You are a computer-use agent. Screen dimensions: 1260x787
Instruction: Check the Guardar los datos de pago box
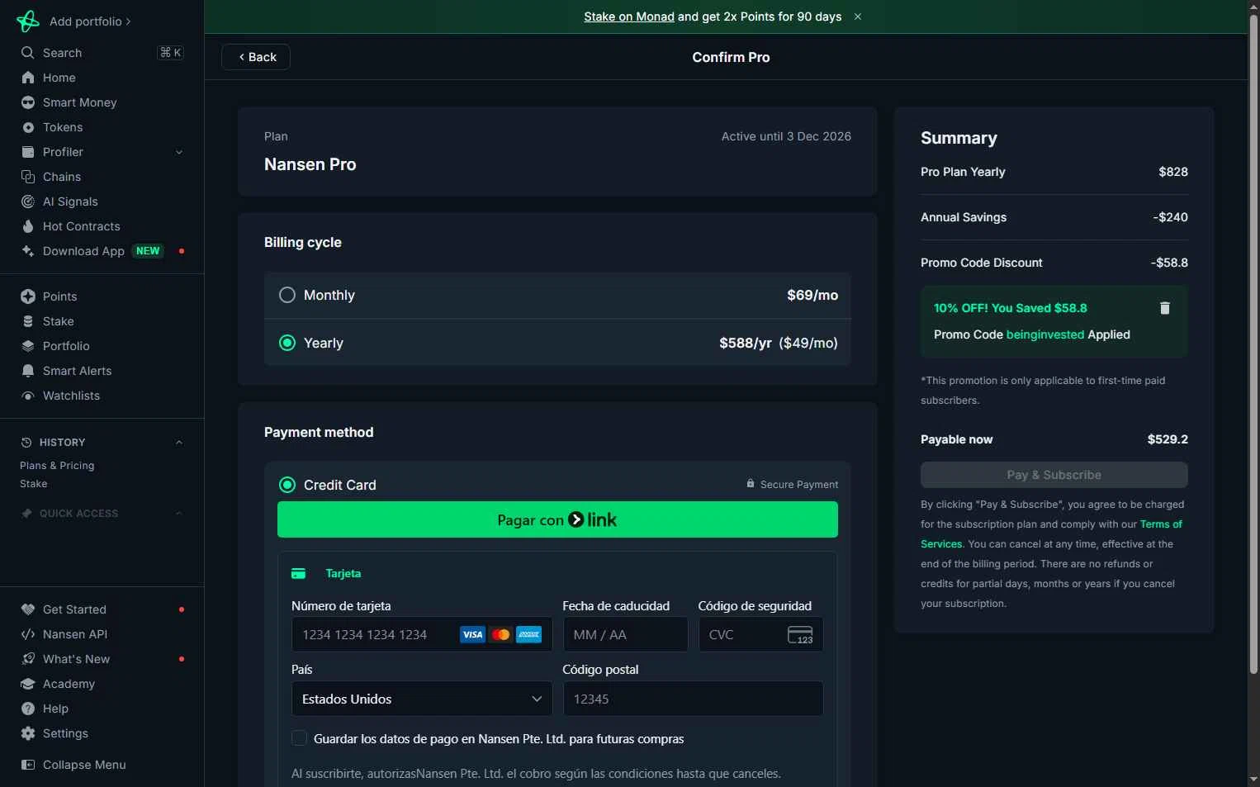coord(300,738)
